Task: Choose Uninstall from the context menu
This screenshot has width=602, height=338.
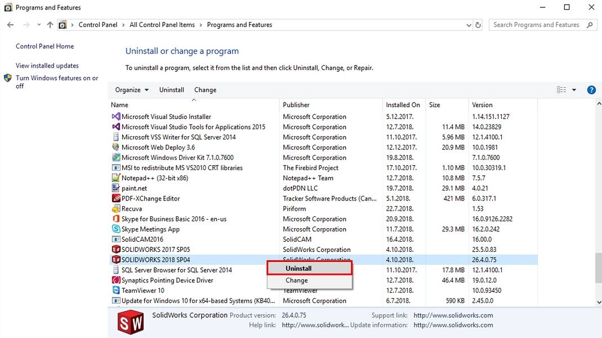Action: (x=310, y=269)
